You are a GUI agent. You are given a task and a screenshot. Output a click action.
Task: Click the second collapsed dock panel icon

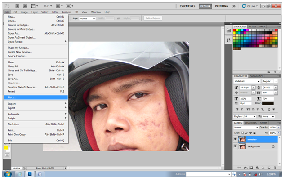pyautogui.click(x=228, y=40)
